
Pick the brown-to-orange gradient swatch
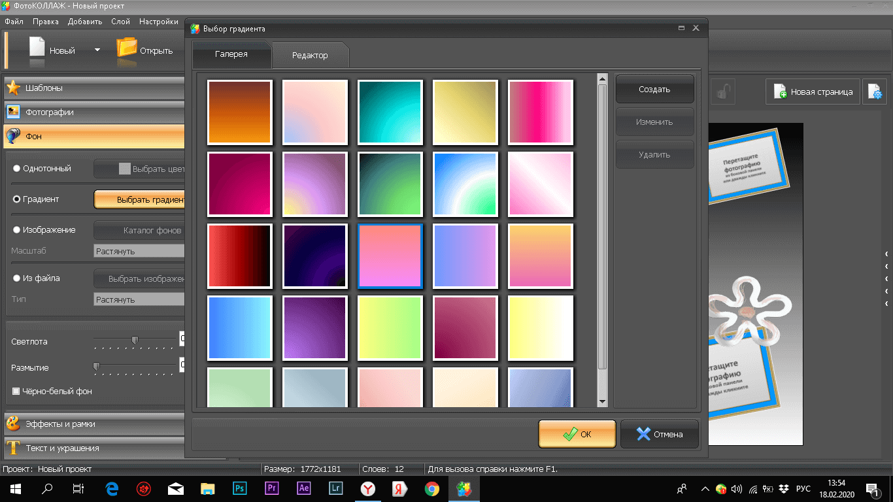[239, 112]
